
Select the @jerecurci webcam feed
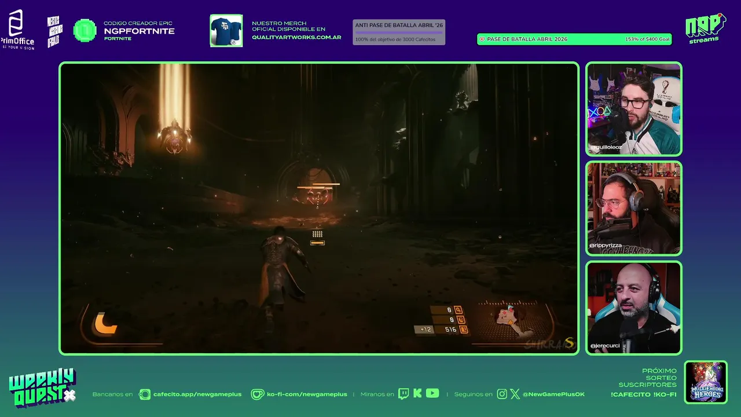point(633,308)
